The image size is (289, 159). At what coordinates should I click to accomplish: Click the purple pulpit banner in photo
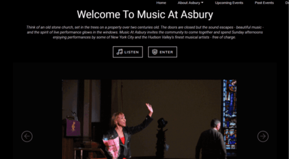(73, 127)
